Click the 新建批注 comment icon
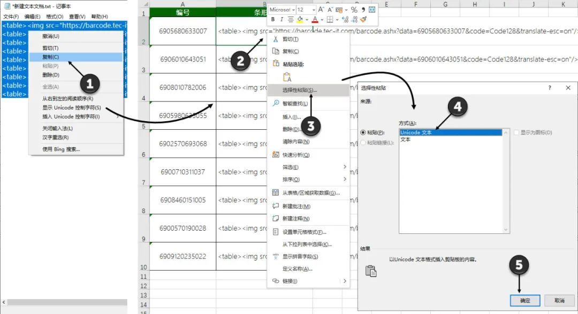Image resolution: width=578 pixels, height=314 pixels. click(x=276, y=206)
